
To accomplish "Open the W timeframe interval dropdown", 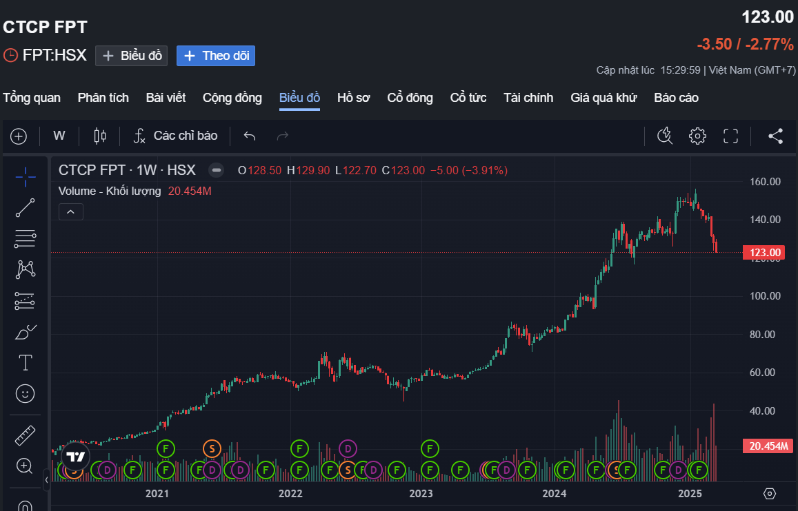I will 59,136.
